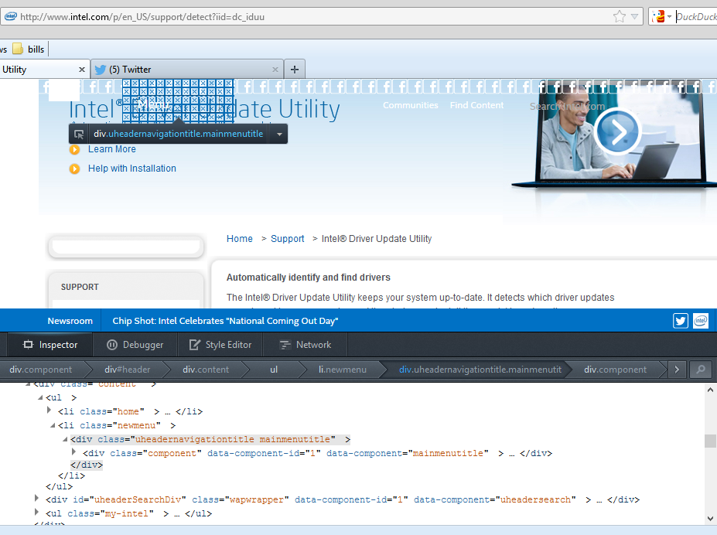Open inspector markup search magnifier

point(701,370)
